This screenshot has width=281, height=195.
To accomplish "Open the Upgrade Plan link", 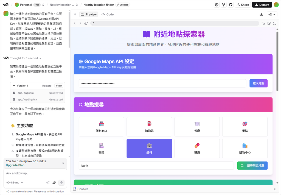I will click(15, 165).
